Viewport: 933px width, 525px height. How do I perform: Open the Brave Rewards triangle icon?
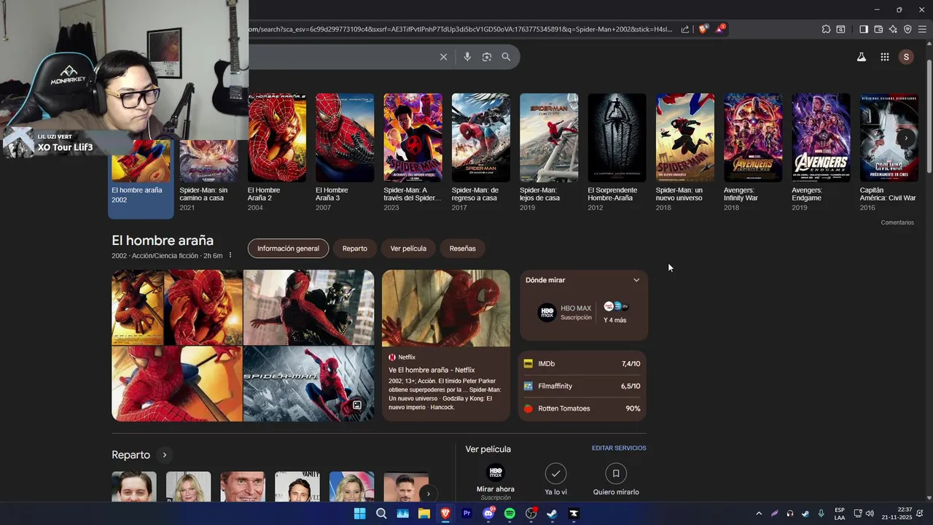click(x=720, y=29)
